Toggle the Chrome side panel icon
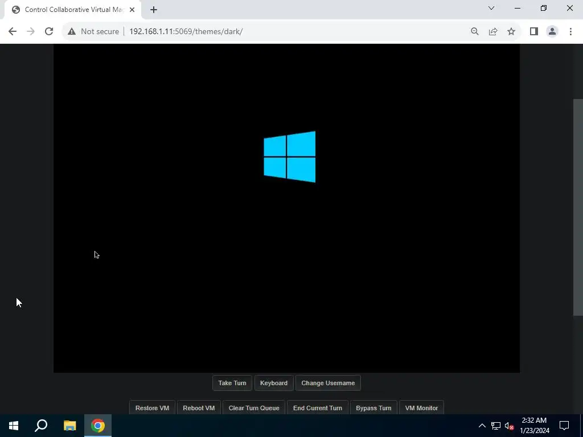The image size is (583, 437). [534, 32]
